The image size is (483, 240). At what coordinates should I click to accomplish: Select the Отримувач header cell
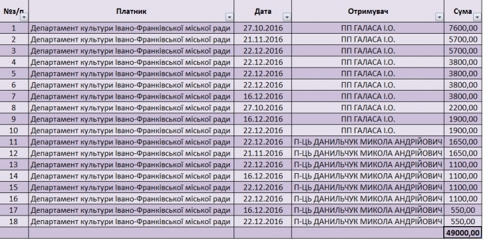coord(368,11)
